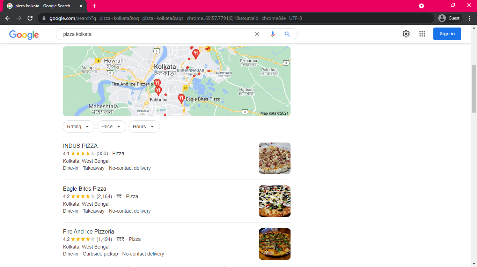
Task: Click the Fire And Ice Pizzeria map marker
Action: pyautogui.click(x=157, y=83)
